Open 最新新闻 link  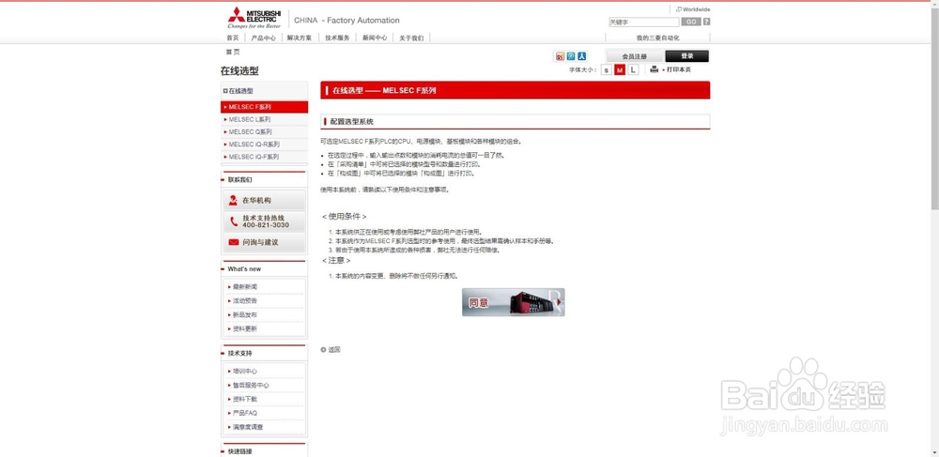point(245,287)
